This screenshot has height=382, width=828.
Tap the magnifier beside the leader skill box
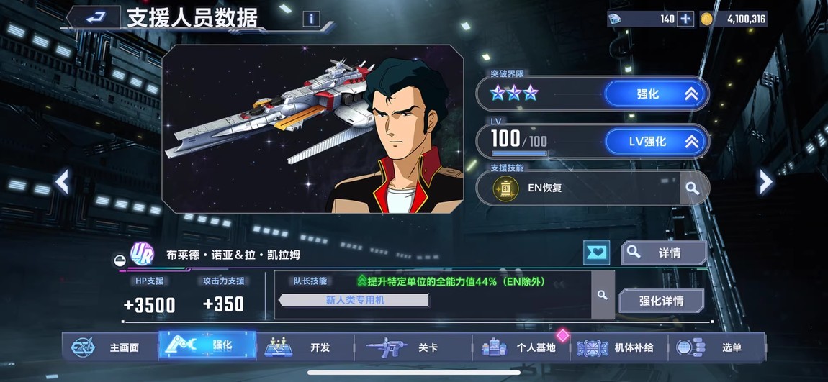pos(603,295)
